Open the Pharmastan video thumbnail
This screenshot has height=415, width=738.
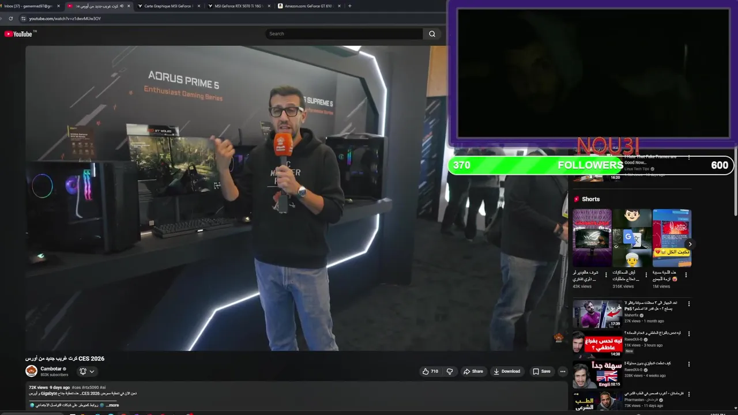[x=597, y=401]
